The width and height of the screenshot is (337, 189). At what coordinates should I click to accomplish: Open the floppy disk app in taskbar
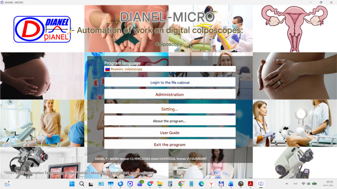click(221, 184)
